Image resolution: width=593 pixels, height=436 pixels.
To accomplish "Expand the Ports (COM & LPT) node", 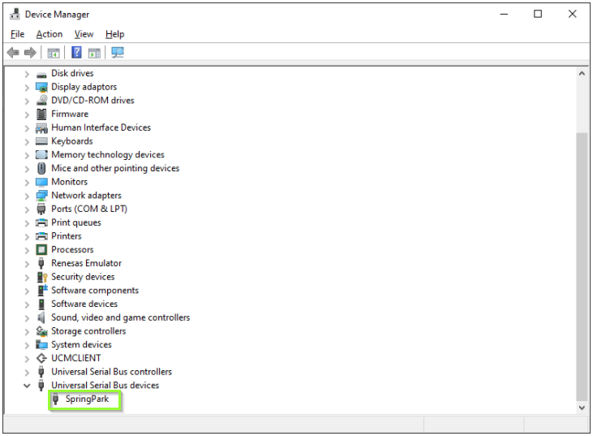I will pos(27,209).
